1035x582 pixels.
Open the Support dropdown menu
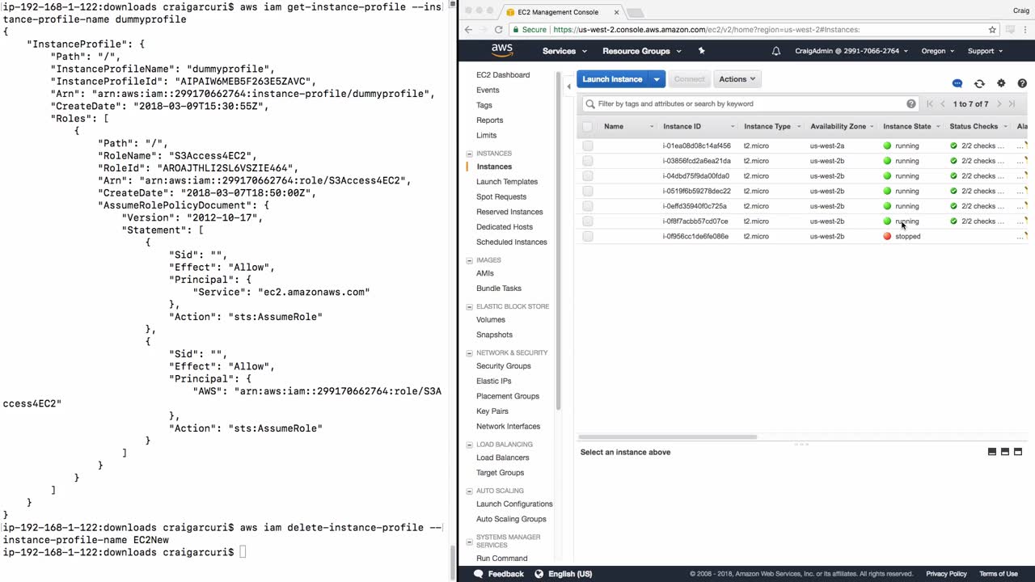tap(985, 51)
